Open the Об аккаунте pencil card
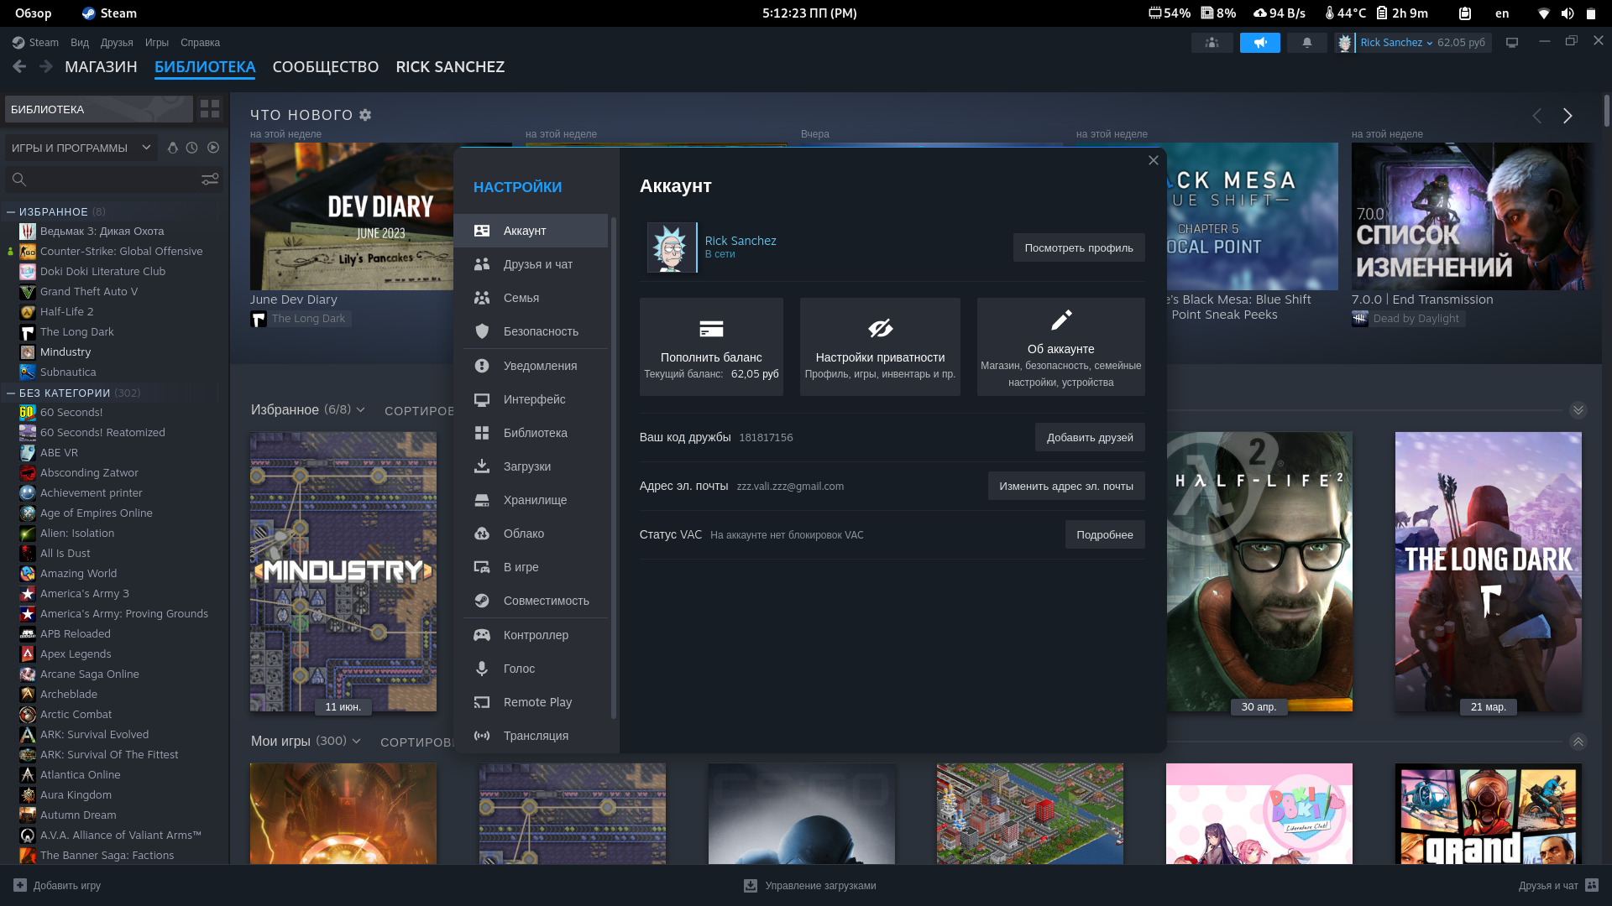This screenshot has height=906, width=1612. click(1061, 346)
